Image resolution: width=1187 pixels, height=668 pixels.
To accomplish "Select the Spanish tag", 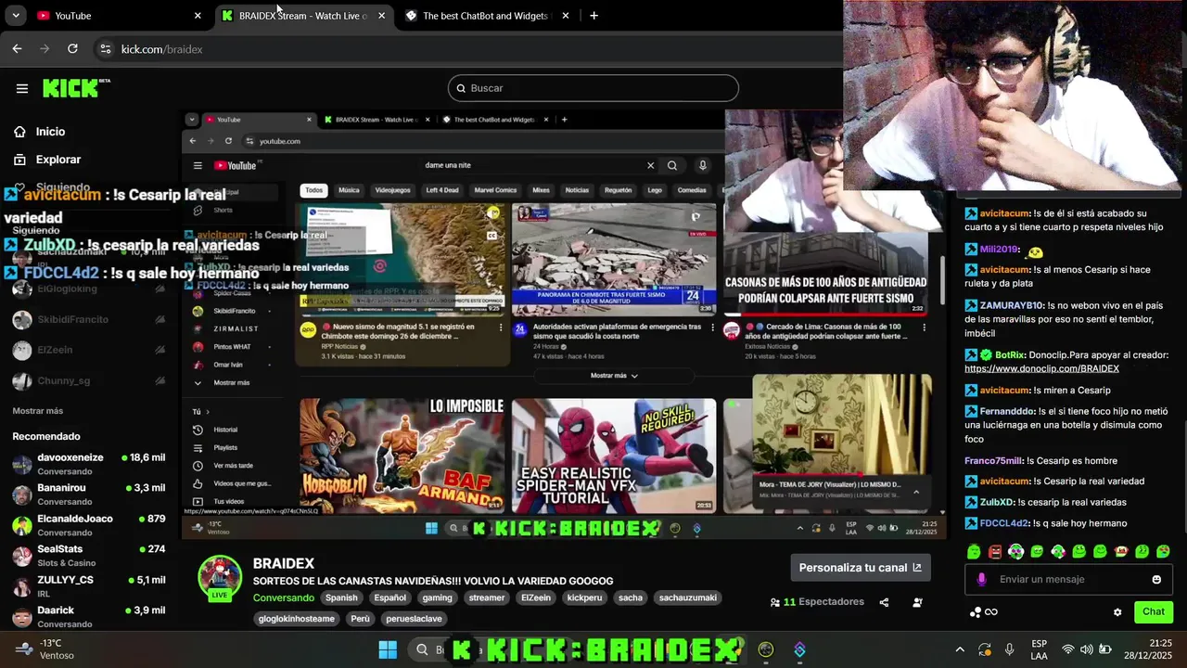I will (x=341, y=598).
